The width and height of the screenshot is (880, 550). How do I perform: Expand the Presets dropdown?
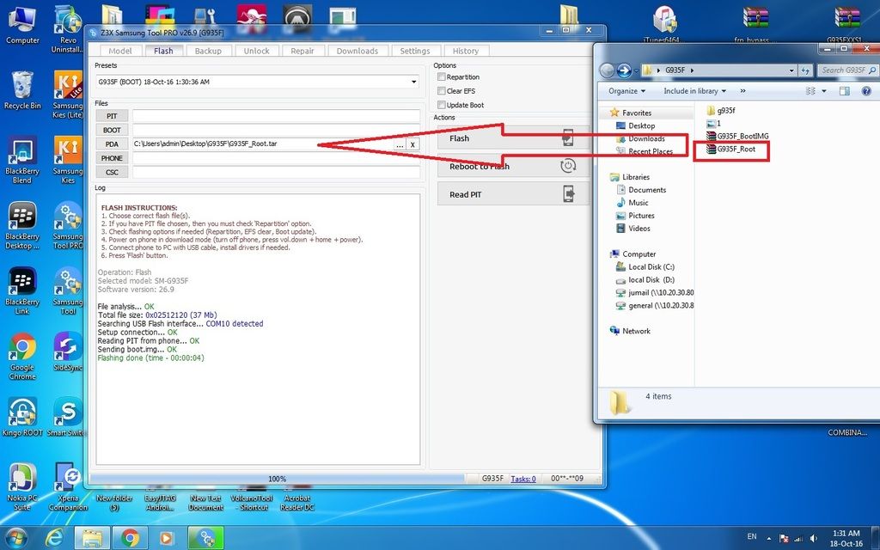pyautogui.click(x=413, y=82)
